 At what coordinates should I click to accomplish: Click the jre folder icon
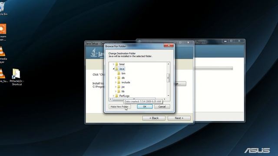pyautogui.click(x=119, y=87)
